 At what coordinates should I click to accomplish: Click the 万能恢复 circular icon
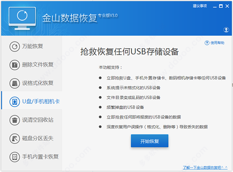tap(15, 46)
